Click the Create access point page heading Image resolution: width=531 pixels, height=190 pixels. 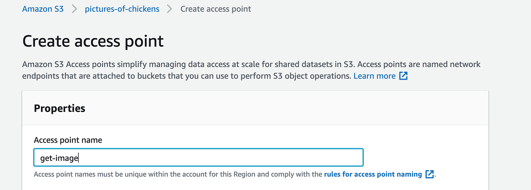coord(93,41)
